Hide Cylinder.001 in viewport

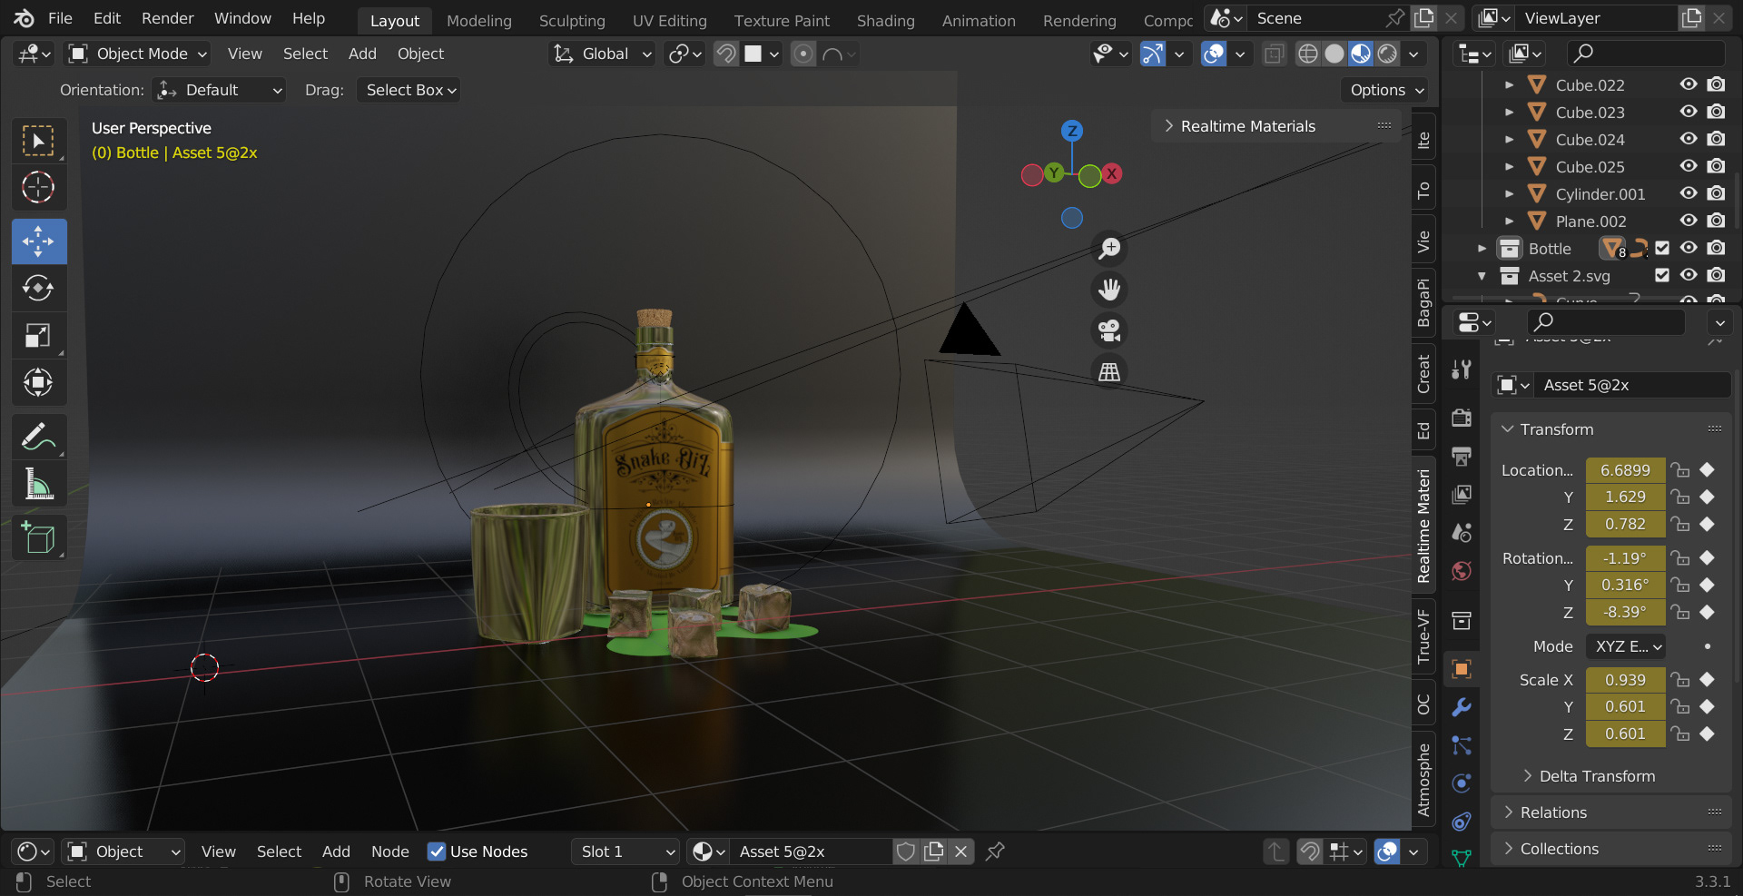click(1689, 193)
